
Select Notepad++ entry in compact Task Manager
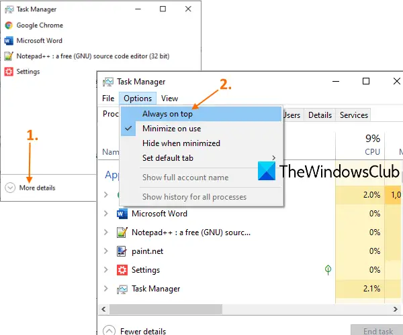pos(93,56)
